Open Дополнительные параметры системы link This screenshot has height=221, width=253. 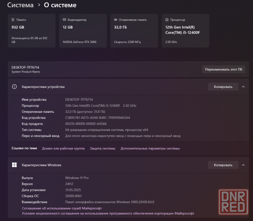pos(150,149)
